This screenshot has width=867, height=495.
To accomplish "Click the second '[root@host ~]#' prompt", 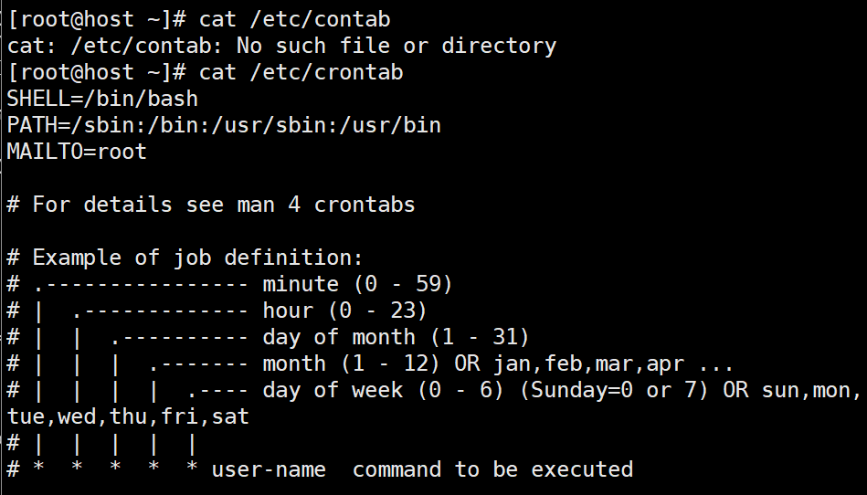I will 97,73.
